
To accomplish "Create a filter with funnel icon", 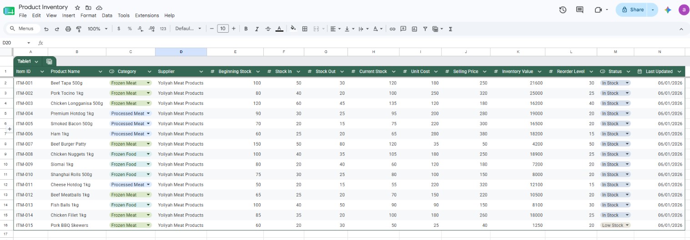I will (x=425, y=29).
